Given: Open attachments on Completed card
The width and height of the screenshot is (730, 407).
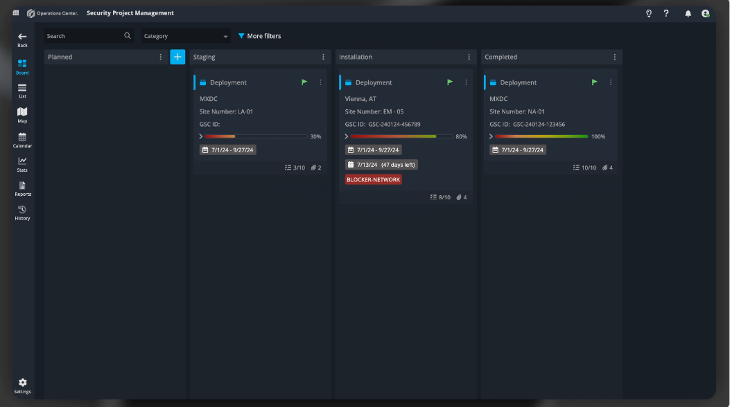Looking at the screenshot, I should click(607, 168).
